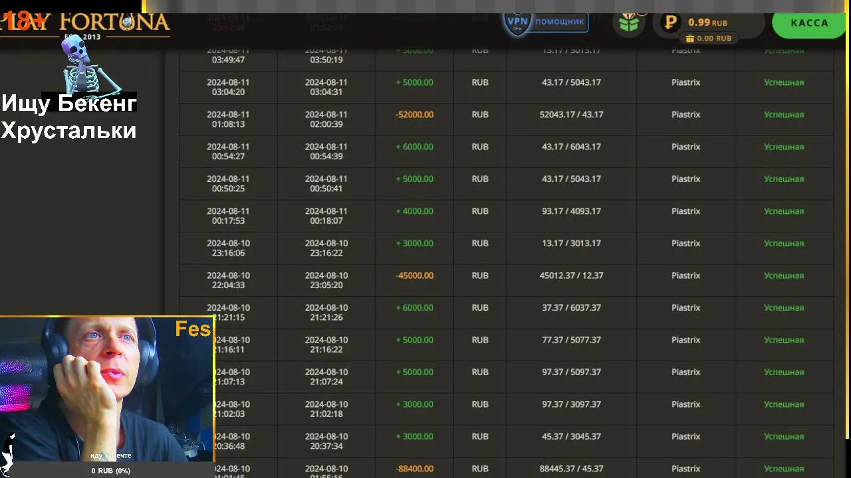Select the -52000.00 withdrawal amount
Image resolution: width=851 pixels, height=478 pixels.
(414, 115)
